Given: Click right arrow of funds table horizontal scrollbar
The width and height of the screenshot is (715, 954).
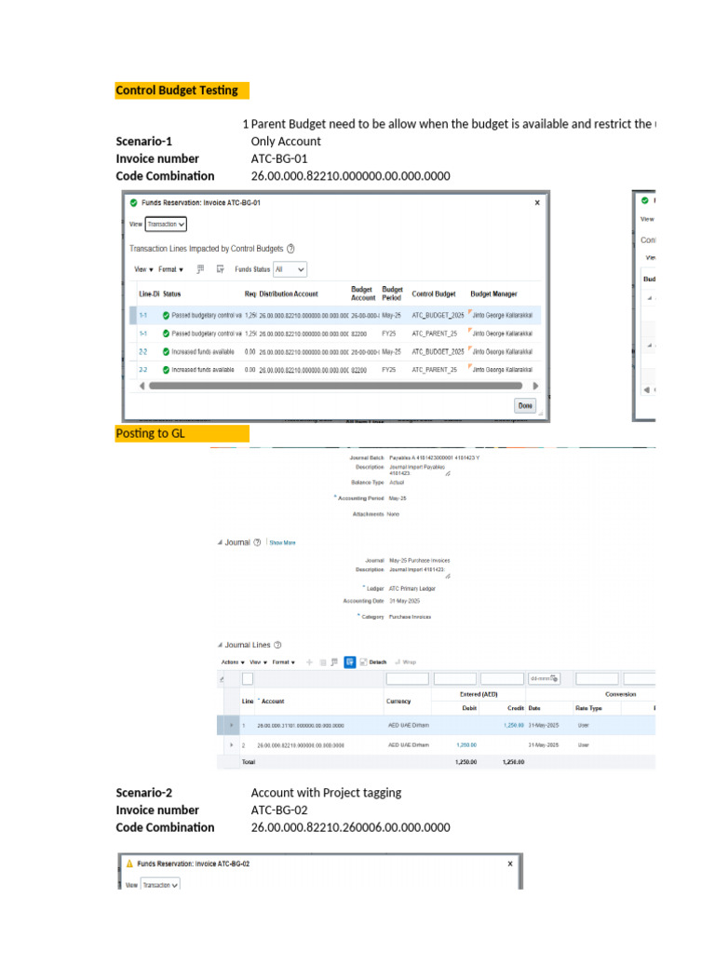Looking at the screenshot, I should (535, 386).
